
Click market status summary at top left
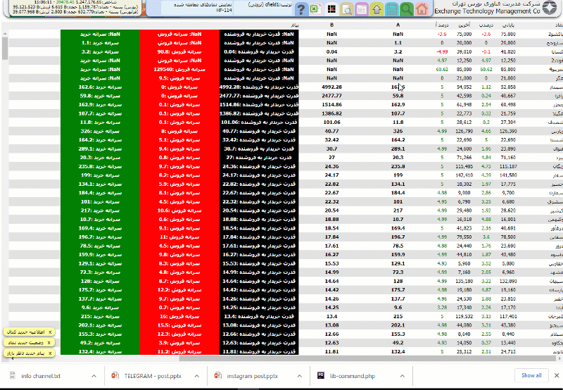pyautogui.click(x=74, y=7)
